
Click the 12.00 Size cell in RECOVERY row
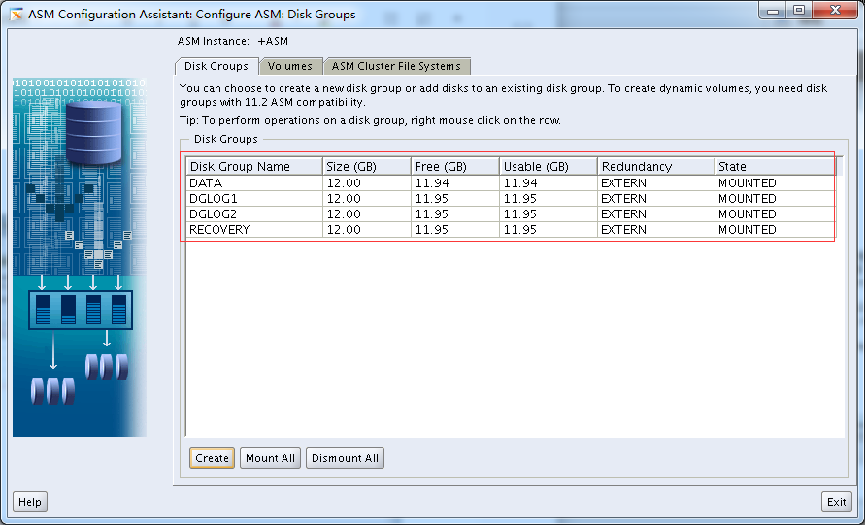tap(367, 229)
